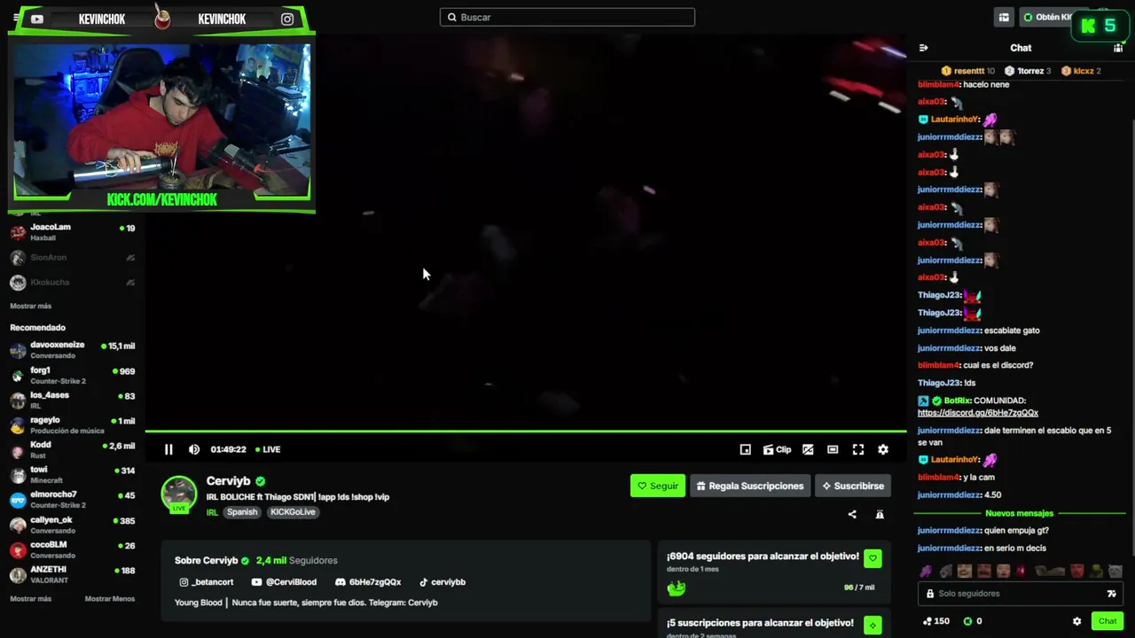Share the Cerviyb stream

(x=852, y=514)
